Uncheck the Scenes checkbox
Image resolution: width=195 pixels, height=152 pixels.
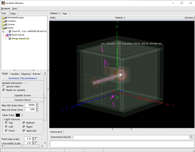click(x=6, y=25)
